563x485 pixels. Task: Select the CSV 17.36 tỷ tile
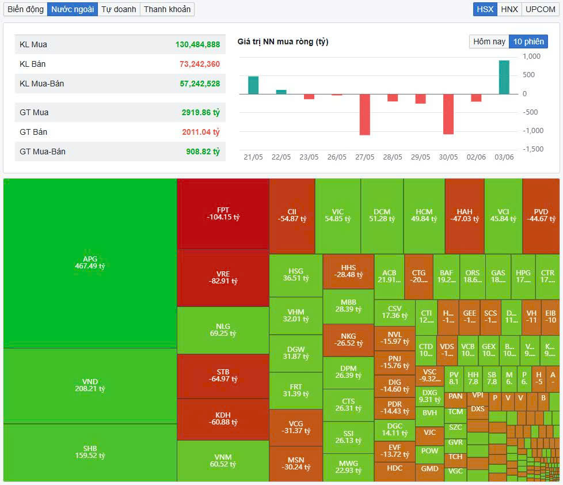coord(395,313)
